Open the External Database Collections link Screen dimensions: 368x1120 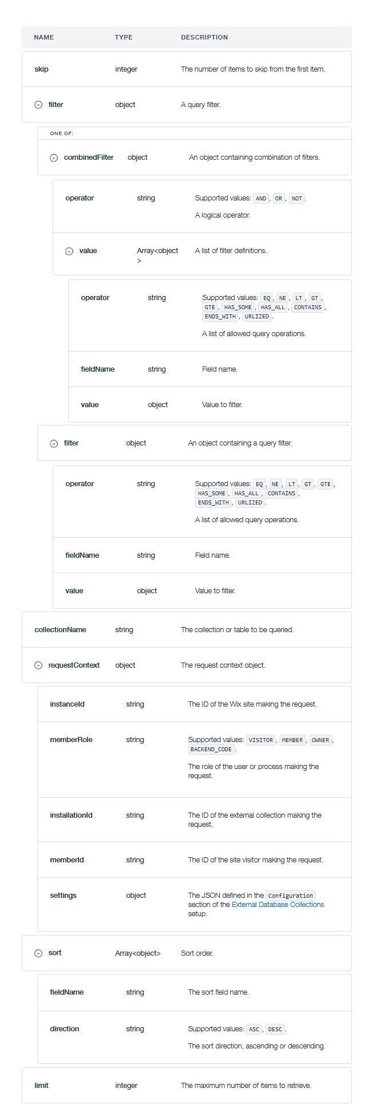278,905
